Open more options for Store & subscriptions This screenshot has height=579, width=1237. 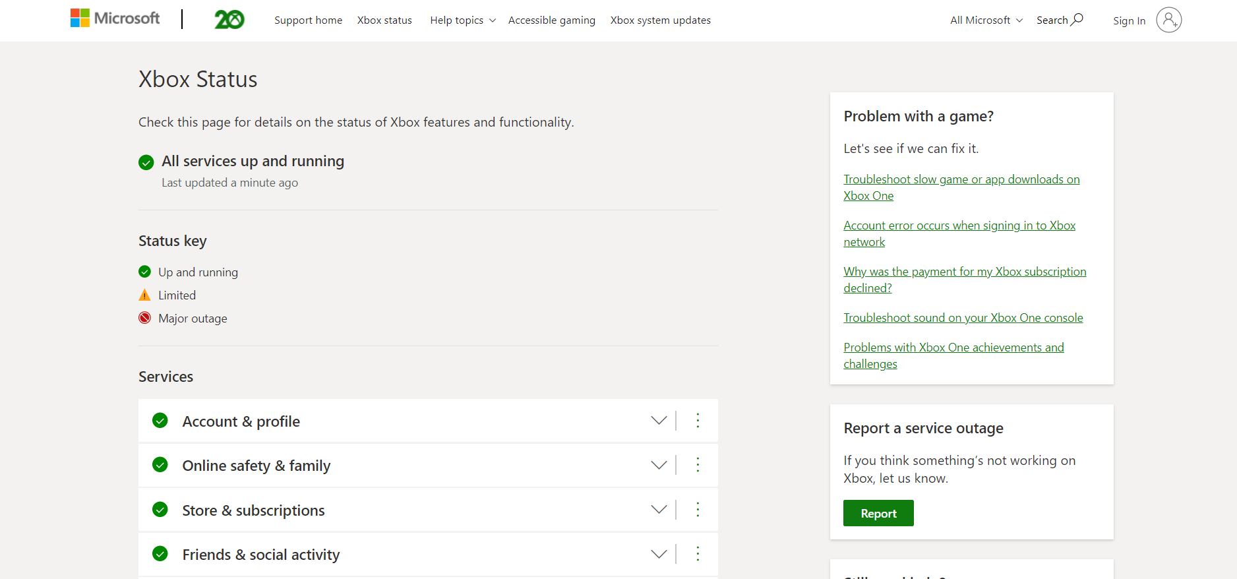698,510
